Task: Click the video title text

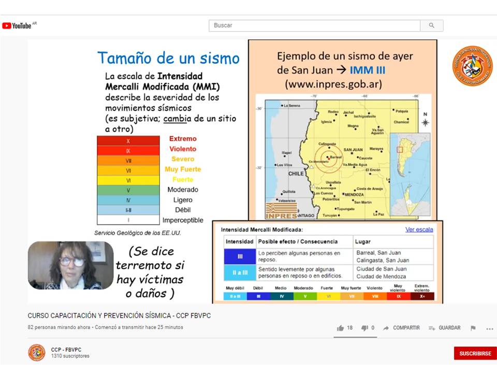Action: (x=119, y=315)
